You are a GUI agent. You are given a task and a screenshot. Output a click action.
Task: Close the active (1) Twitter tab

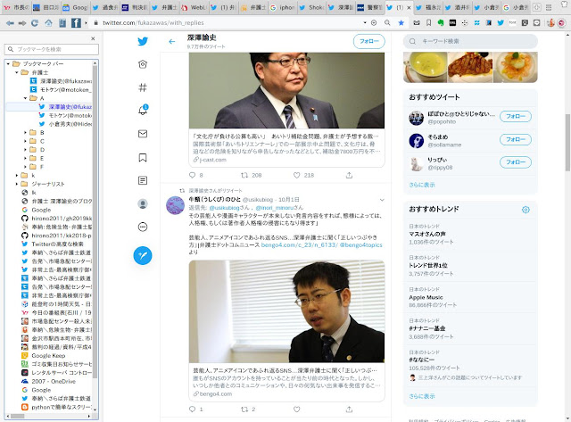point(409,7)
